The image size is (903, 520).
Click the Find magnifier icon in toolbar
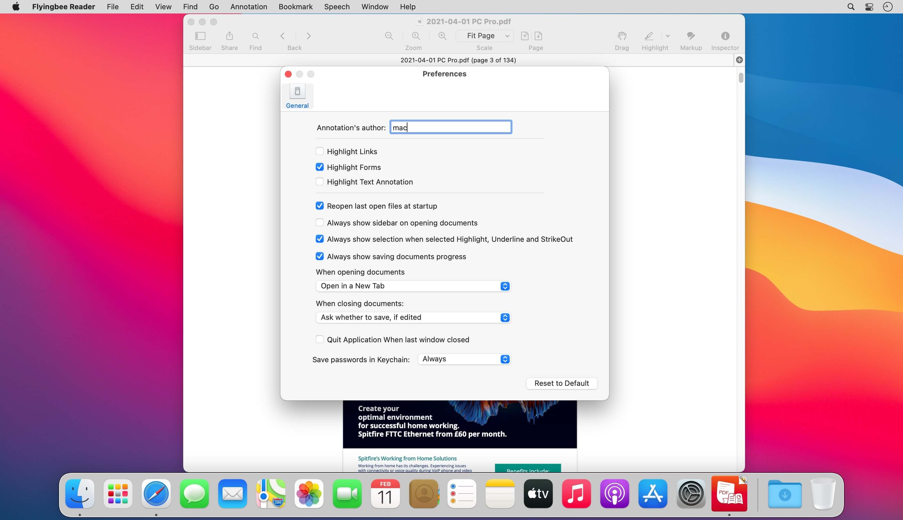[x=255, y=36]
